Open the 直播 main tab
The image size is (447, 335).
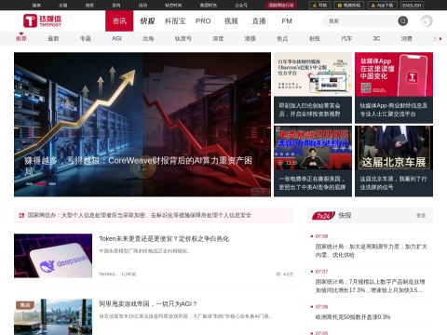259,20
